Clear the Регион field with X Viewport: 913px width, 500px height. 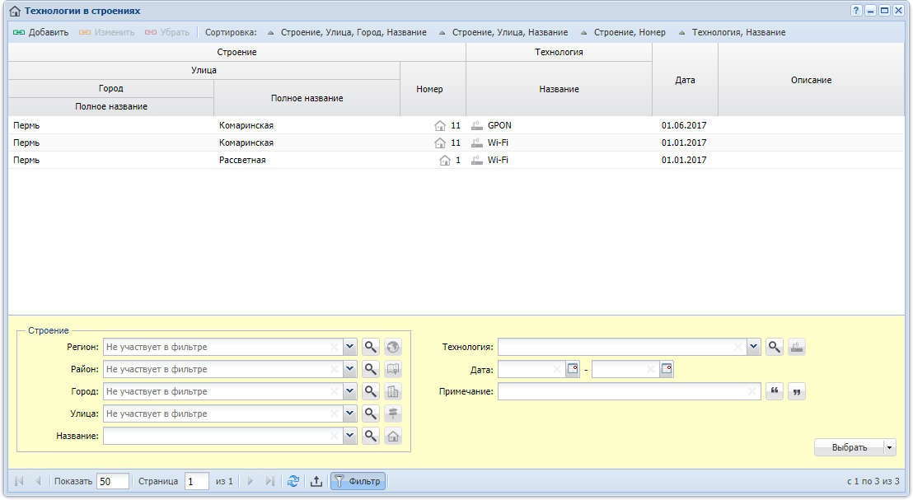click(x=335, y=347)
